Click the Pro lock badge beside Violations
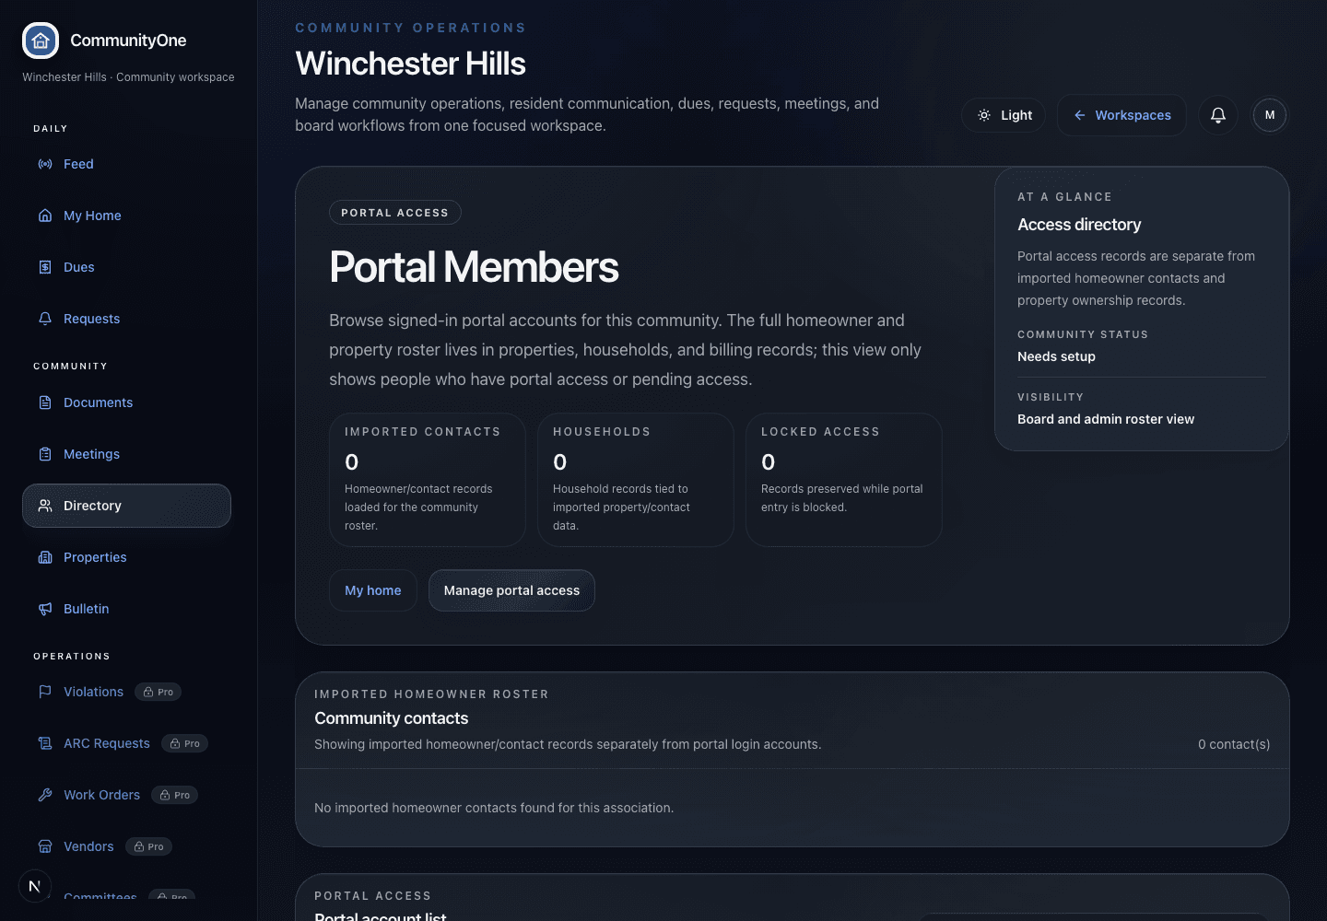 click(x=159, y=692)
